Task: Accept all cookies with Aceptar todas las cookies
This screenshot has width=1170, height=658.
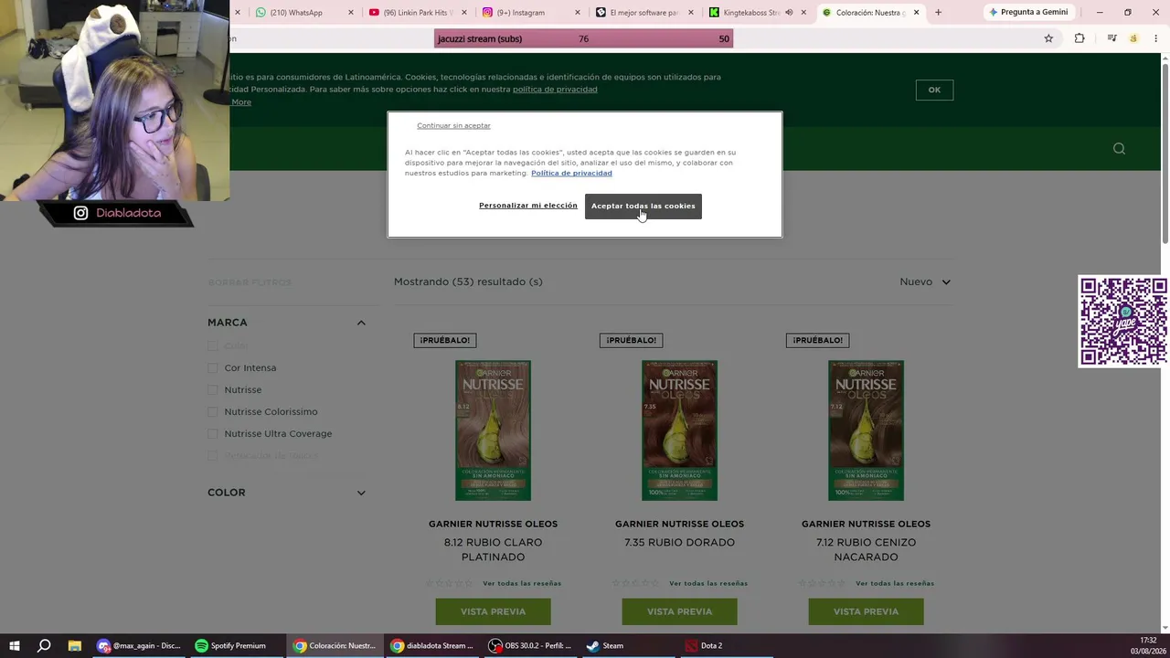Action: click(x=643, y=206)
